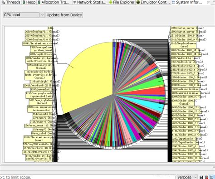This screenshot has height=179, width=215.
Task: Switch to the Threads tab
Action: [11, 2]
